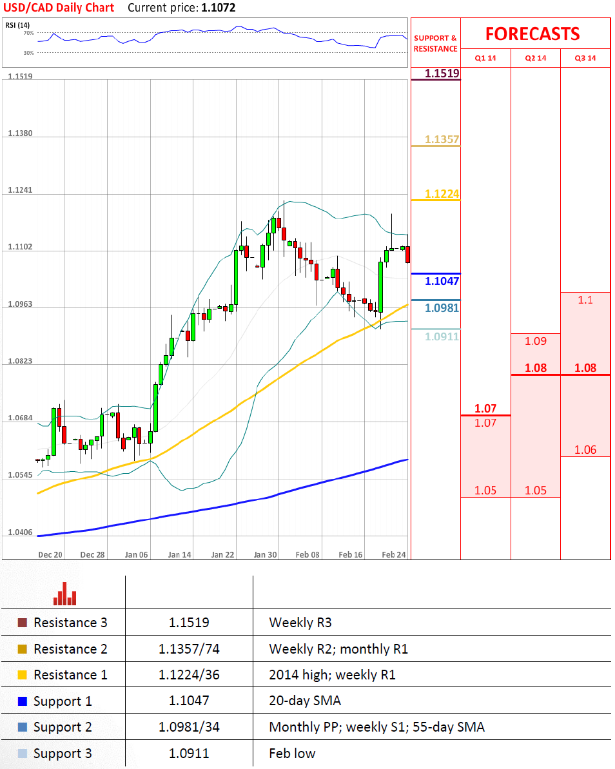615x769 pixels.
Task: Open the Q1 14 forecast column header
Action: [485, 58]
